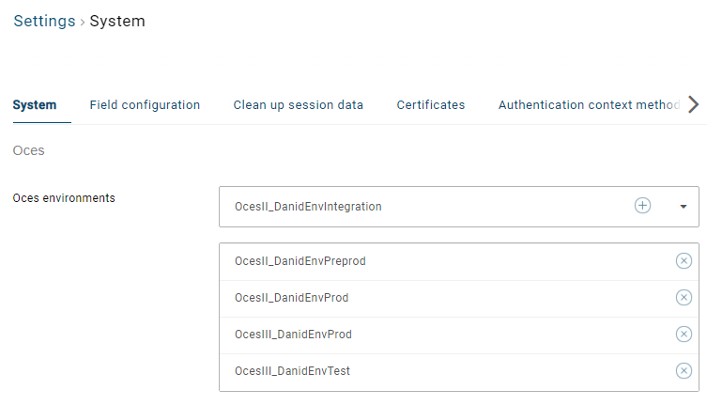Select the System tab
This screenshot has width=707, height=405.
35,105
